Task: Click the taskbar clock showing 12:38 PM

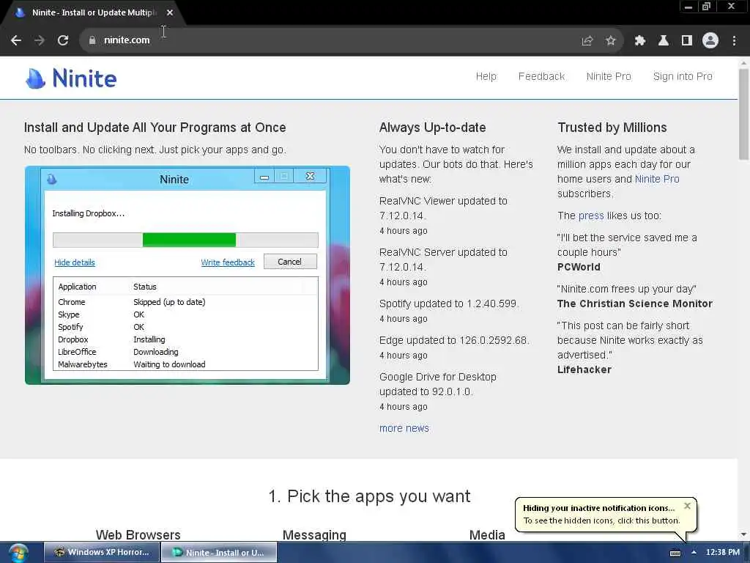Action: click(x=722, y=553)
